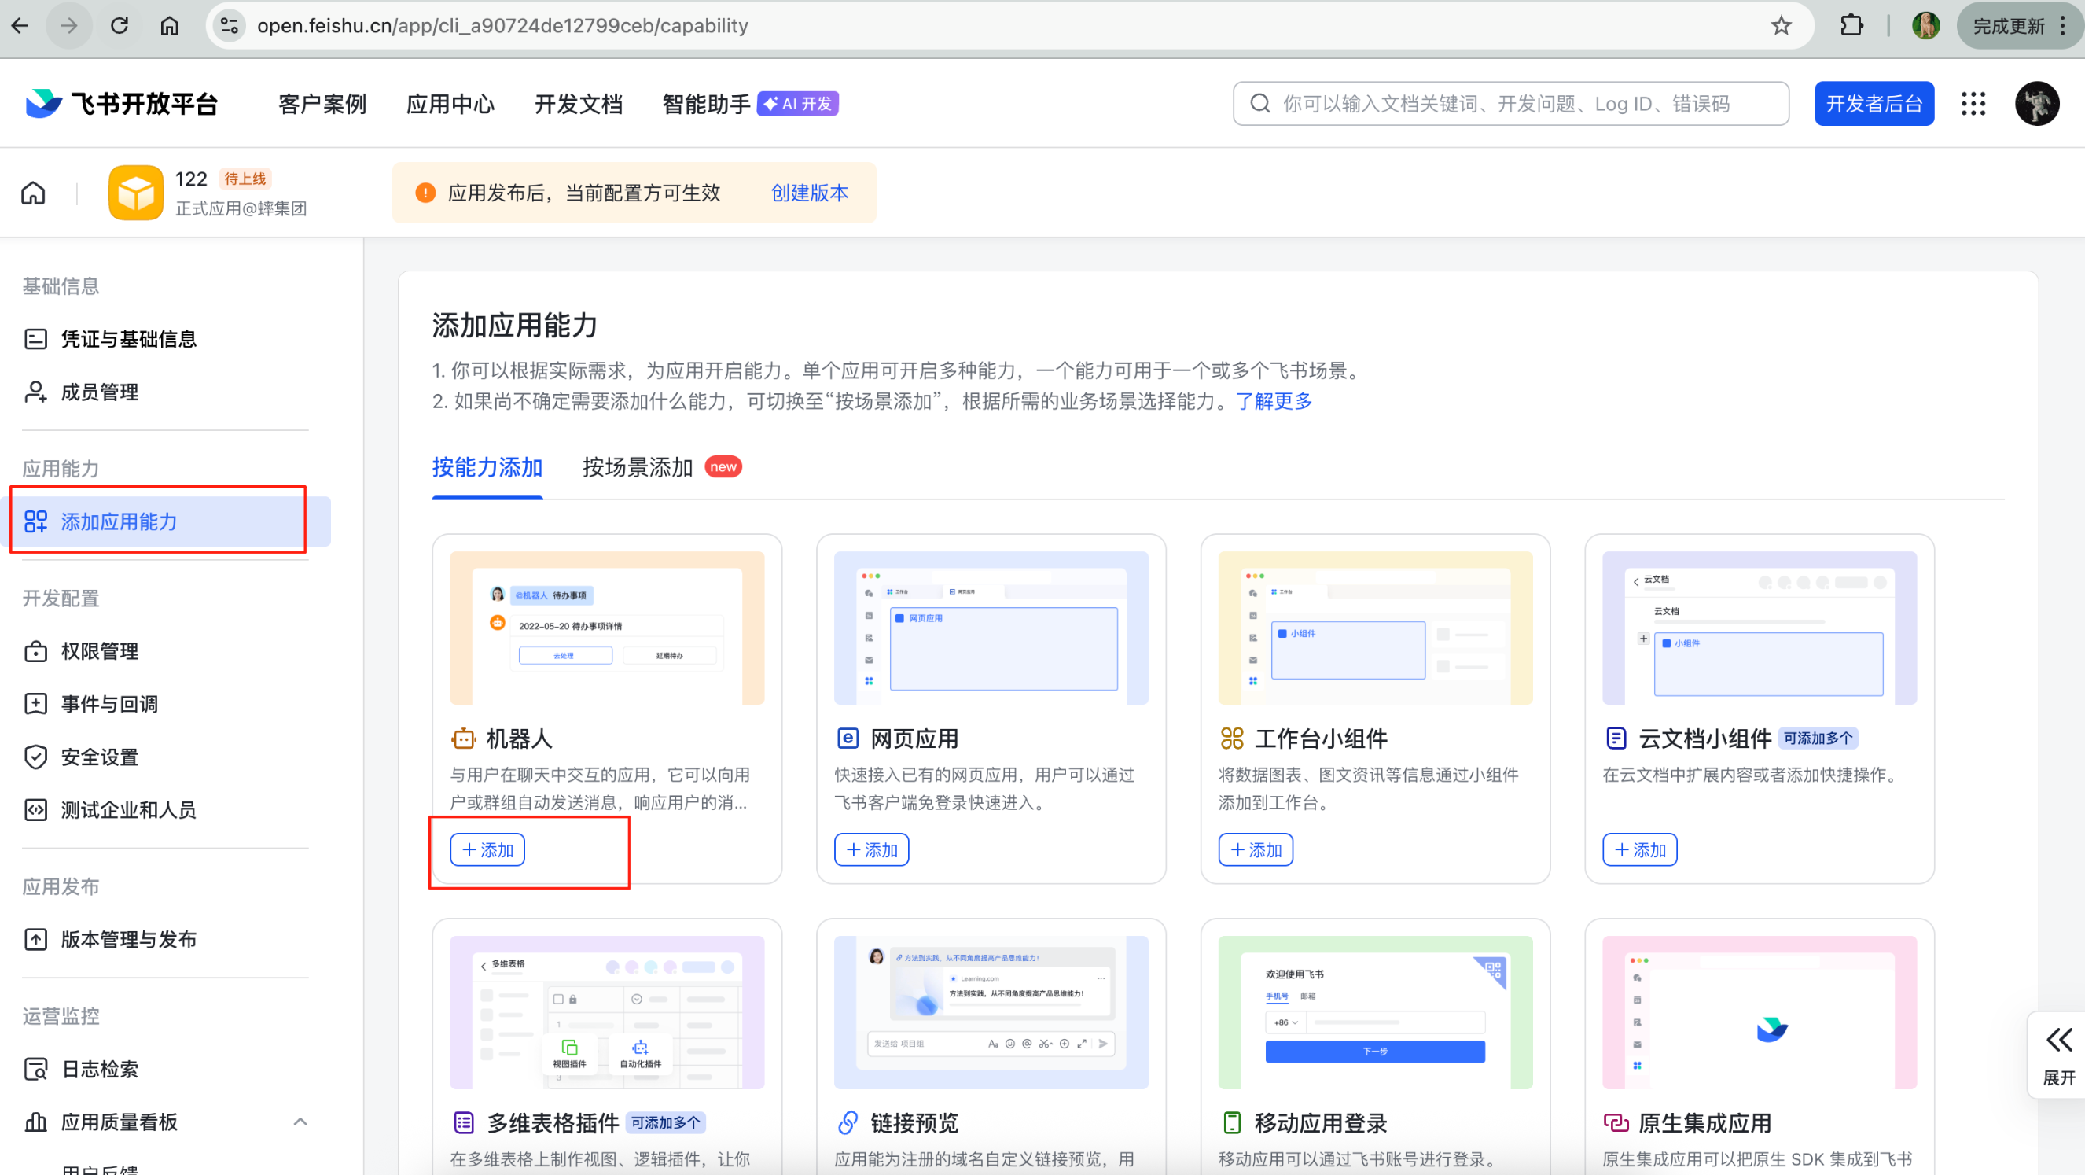Open 事件与回调 in sidebar
2085x1175 pixels.
(109, 704)
